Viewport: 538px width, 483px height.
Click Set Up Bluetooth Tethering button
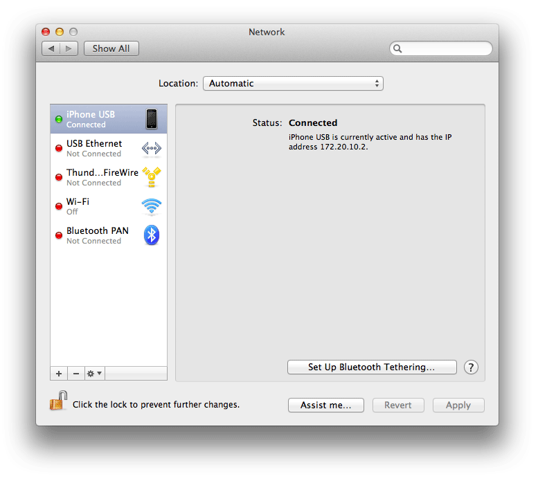point(372,367)
